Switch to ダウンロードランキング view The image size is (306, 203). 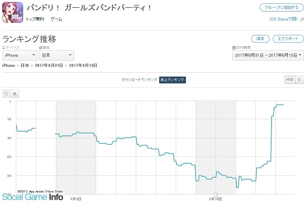139,79
